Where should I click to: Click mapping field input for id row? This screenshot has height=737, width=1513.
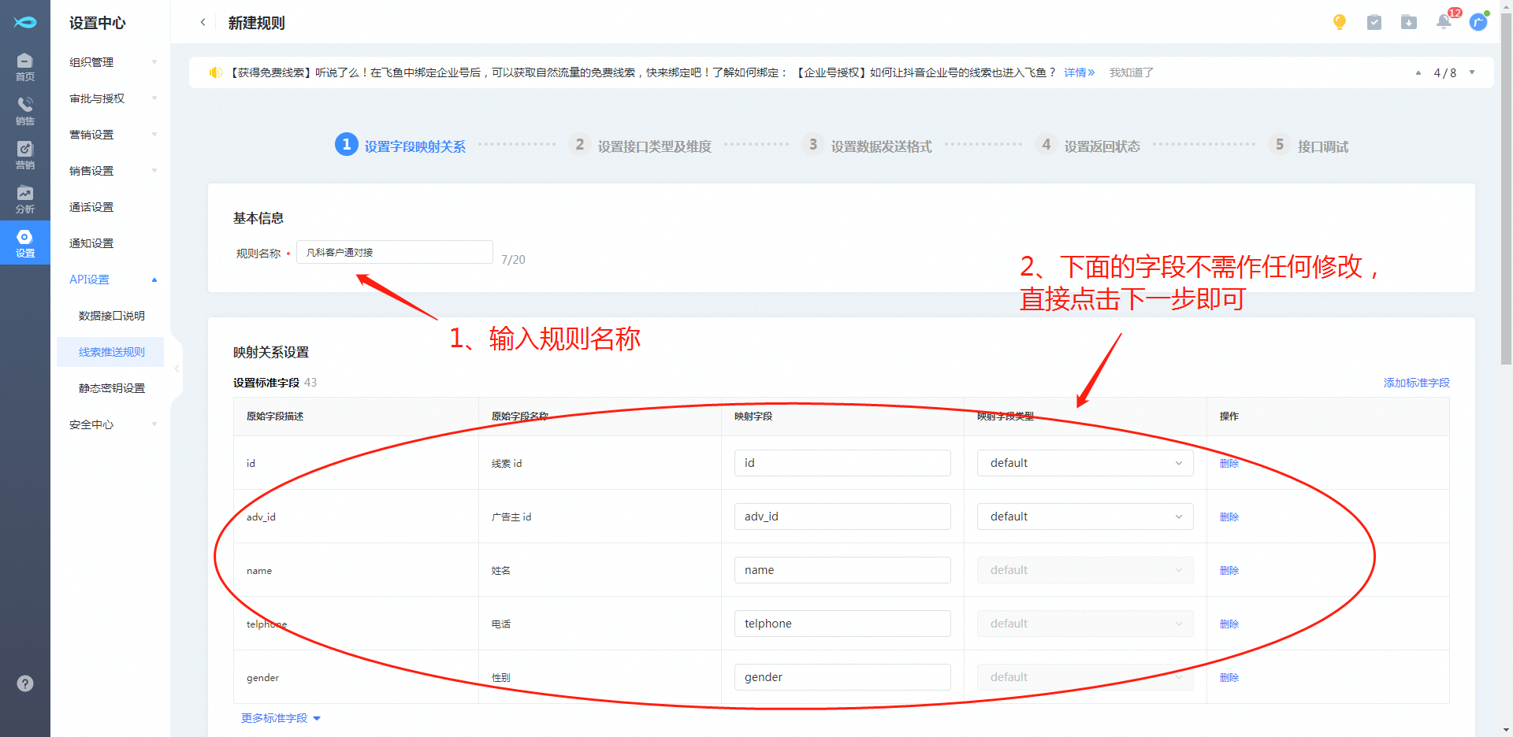842,463
